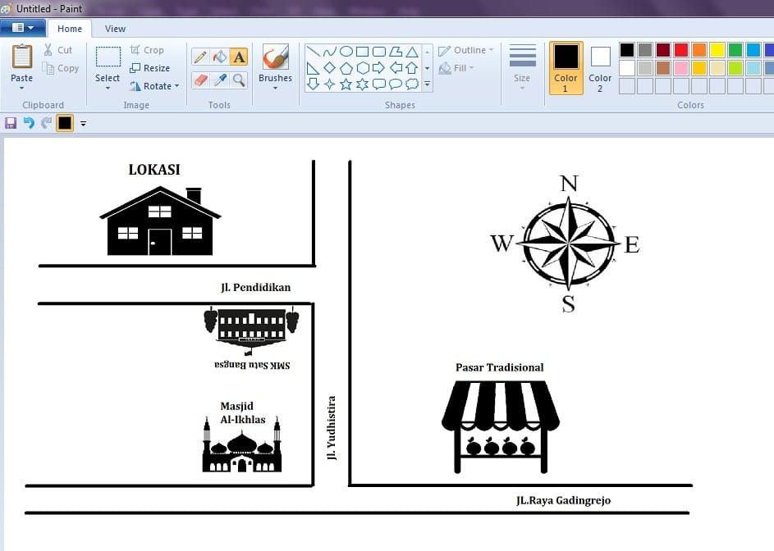Choose the red color swatch
774x551 pixels.
point(680,50)
